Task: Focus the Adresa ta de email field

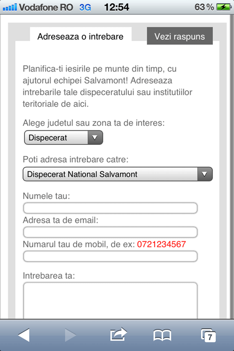Action: point(110,232)
